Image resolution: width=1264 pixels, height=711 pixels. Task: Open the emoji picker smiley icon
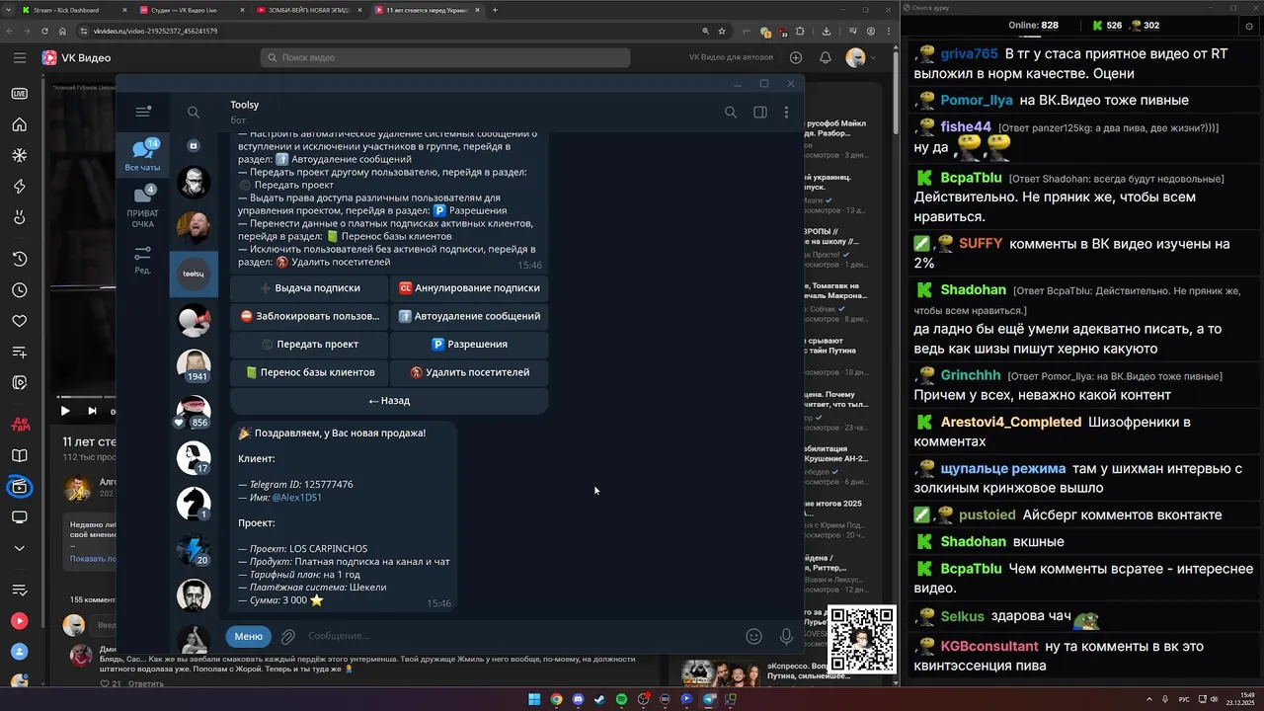tap(753, 637)
